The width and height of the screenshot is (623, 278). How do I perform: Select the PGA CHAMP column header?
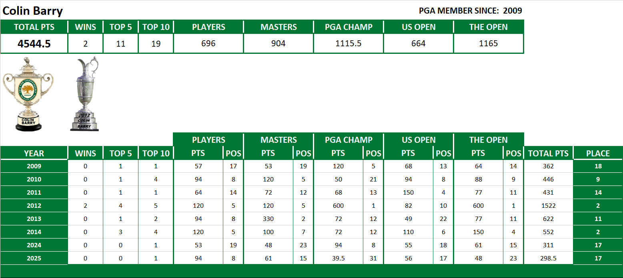click(x=348, y=27)
